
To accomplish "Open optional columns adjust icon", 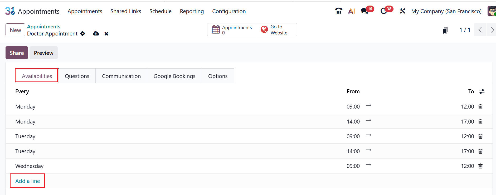I will 482,91.
